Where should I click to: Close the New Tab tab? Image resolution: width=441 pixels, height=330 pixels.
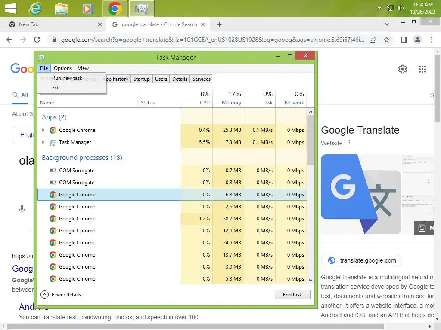[100, 24]
